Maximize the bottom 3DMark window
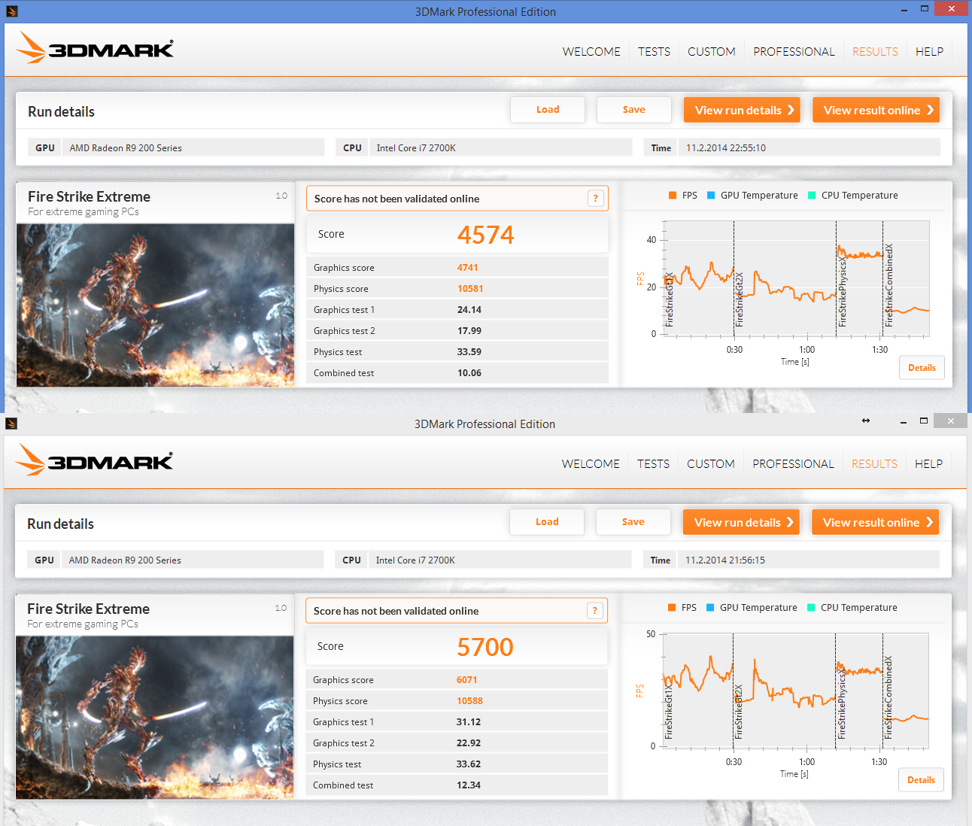This screenshot has height=826, width=972. point(924,421)
